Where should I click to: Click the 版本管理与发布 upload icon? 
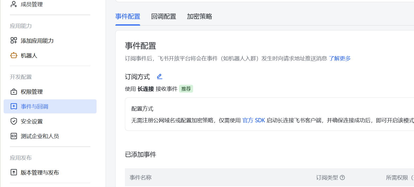(x=14, y=172)
